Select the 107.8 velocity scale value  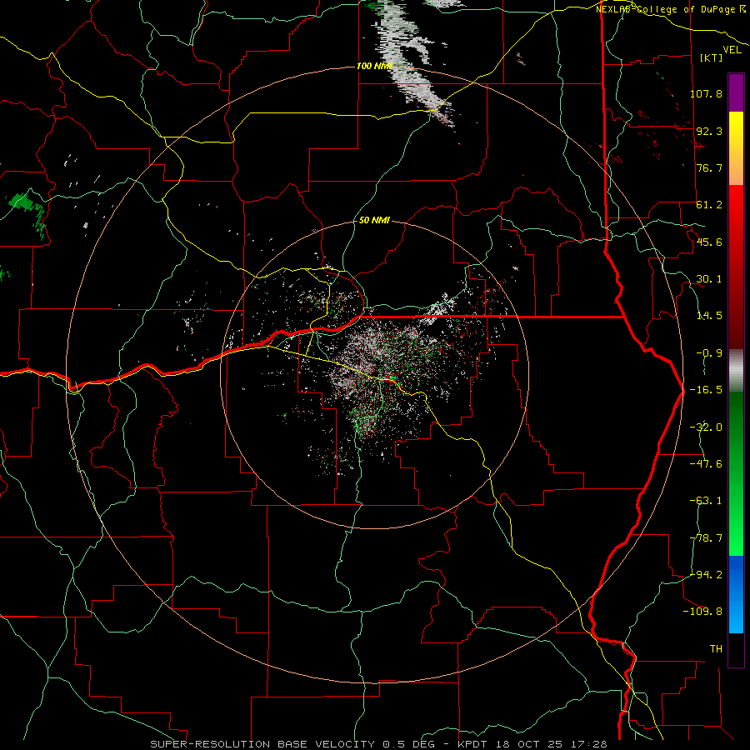pyautogui.click(x=706, y=93)
